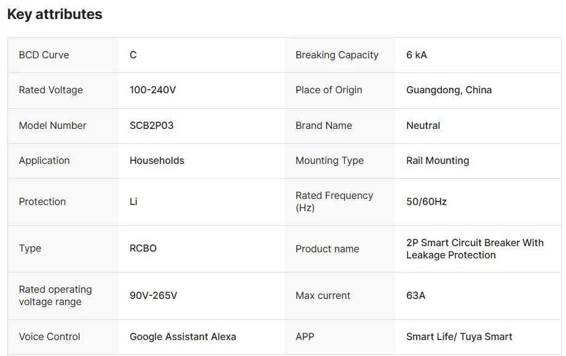Image resolution: width=566 pixels, height=356 pixels.
Task: Click the Voice Control label
Action: [50, 337]
